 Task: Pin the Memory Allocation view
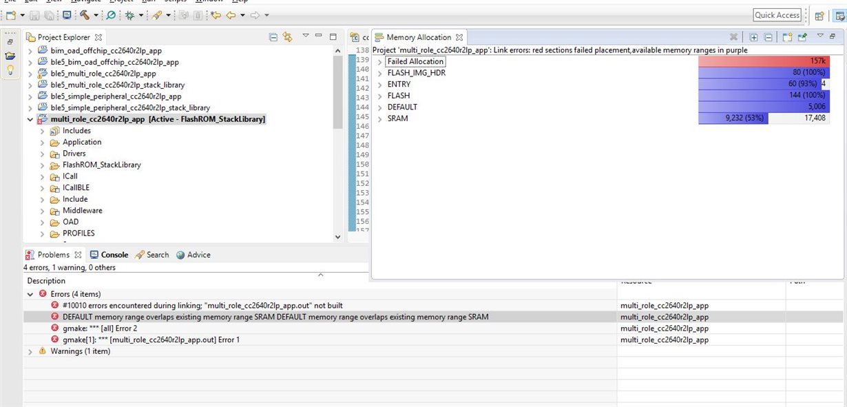point(802,36)
